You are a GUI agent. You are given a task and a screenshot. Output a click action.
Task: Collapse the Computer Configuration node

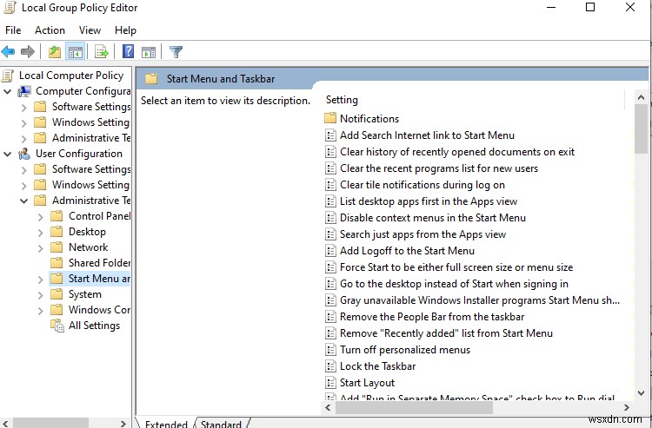click(8, 91)
